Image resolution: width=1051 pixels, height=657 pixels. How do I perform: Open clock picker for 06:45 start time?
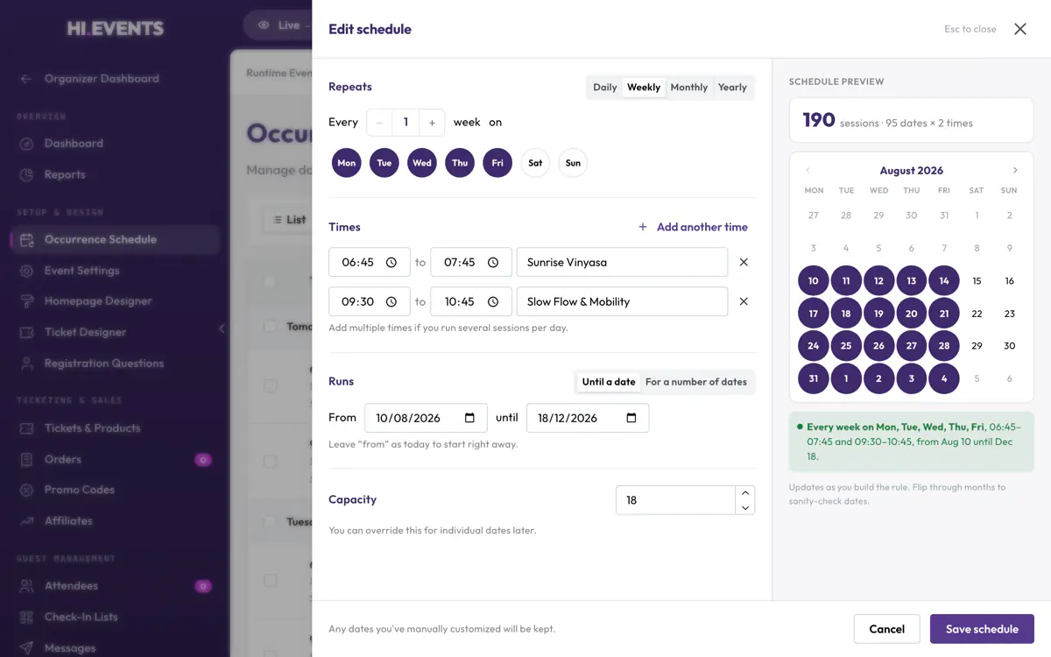(x=391, y=262)
